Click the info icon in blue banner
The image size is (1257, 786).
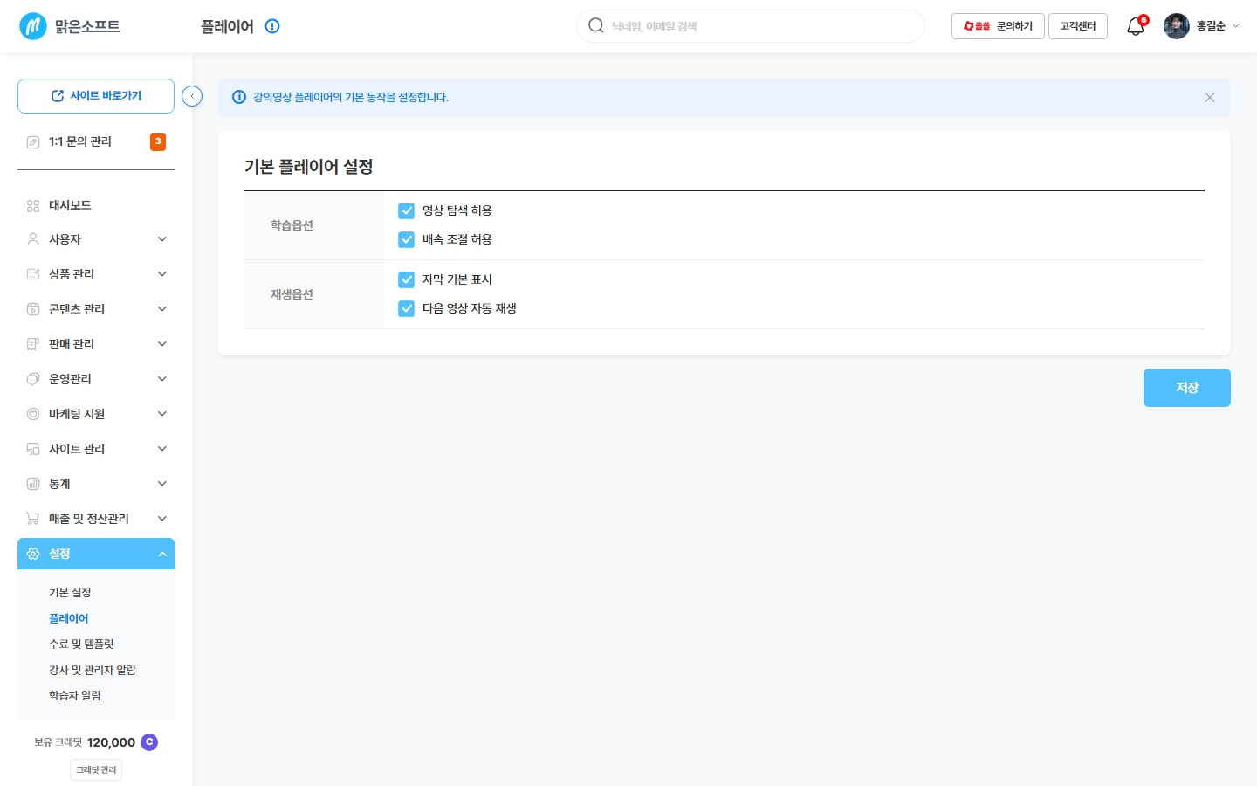239,97
